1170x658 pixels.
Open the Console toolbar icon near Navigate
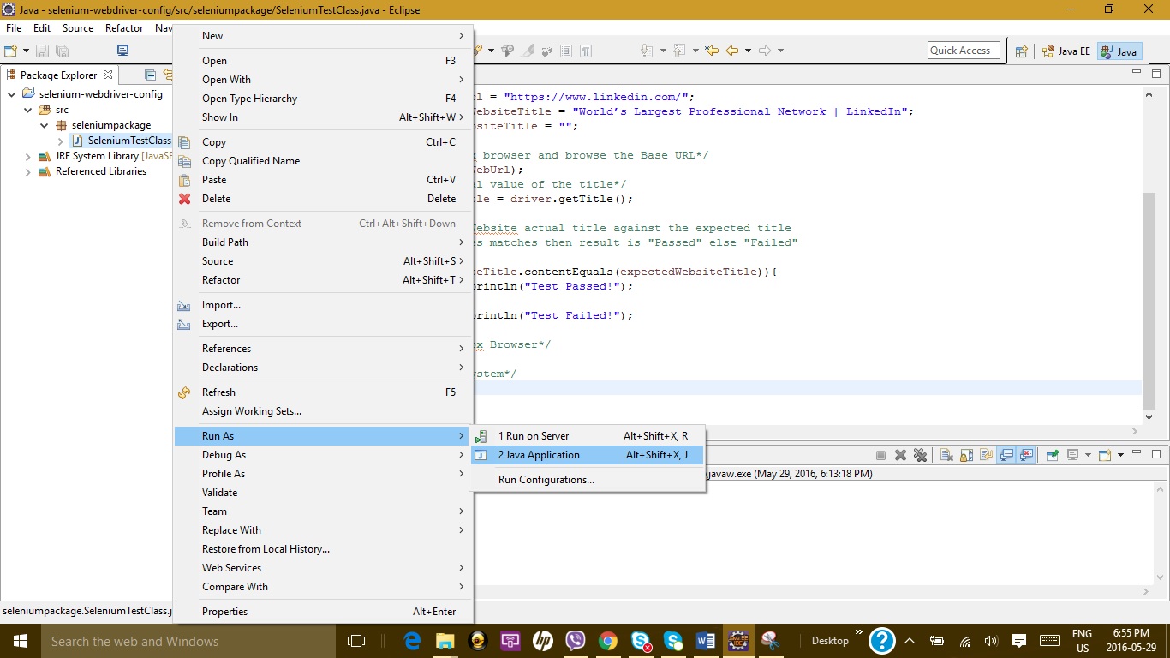click(x=122, y=51)
